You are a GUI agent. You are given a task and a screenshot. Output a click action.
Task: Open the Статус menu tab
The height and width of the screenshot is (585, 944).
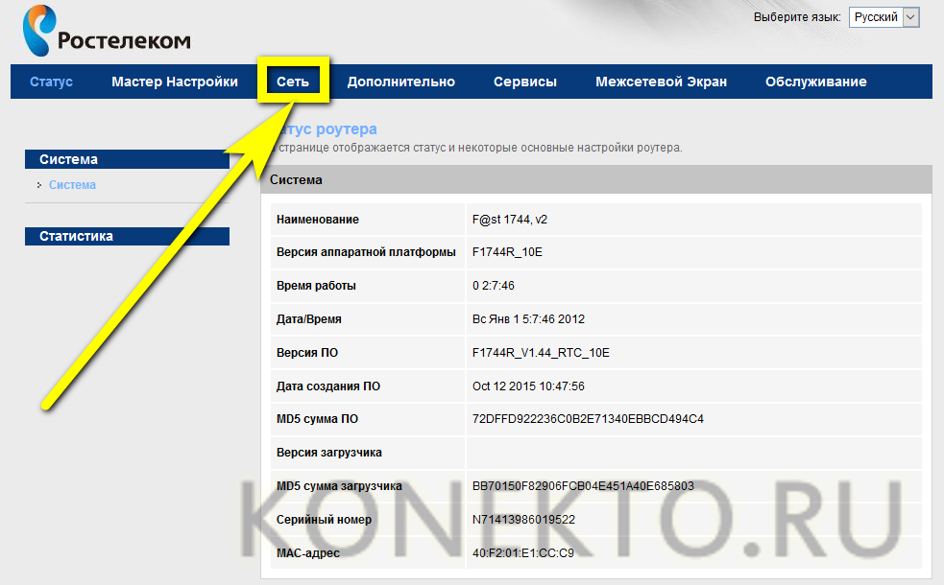click(x=51, y=82)
